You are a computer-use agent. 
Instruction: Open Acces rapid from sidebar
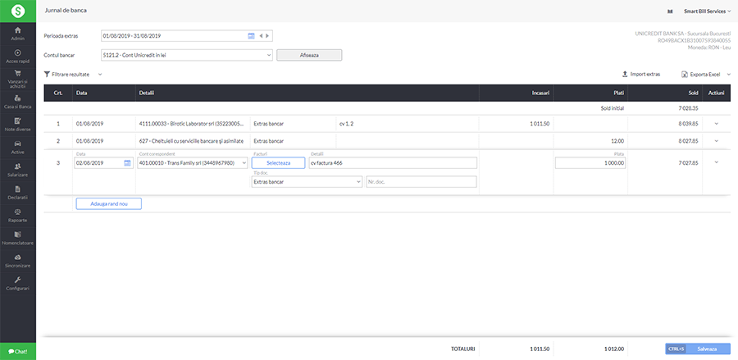point(18,57)
